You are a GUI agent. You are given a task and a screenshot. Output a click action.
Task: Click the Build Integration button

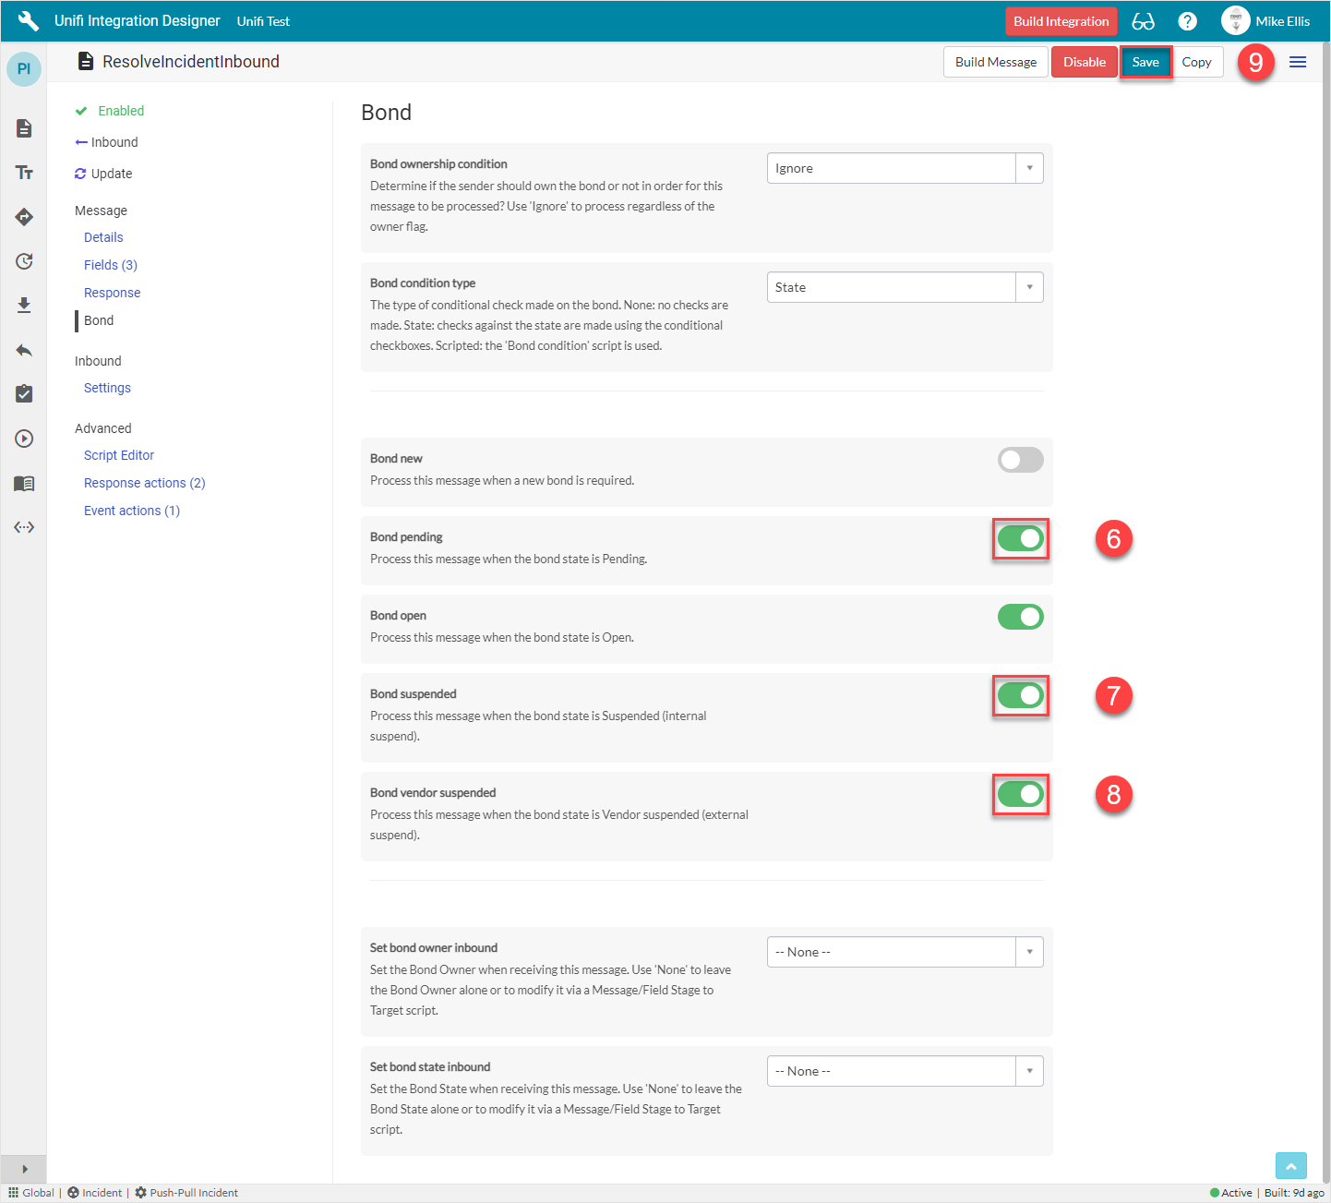(1061, 20)
